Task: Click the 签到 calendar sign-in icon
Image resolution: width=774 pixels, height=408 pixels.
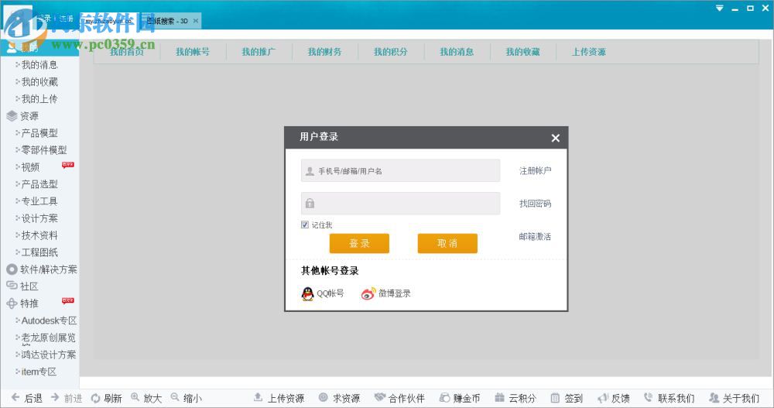Action: pos(555,398)
